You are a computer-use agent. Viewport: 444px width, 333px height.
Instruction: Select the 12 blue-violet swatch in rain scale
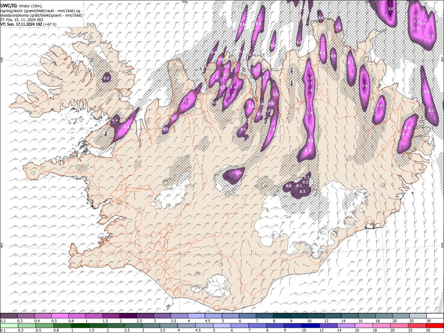pyautogui.click(x=328, y=325)
